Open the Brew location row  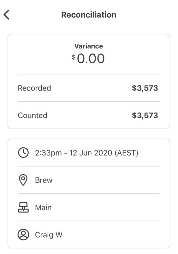[89, 180]
